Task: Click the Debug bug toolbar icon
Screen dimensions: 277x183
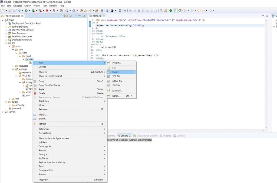Action: coord(19,11)
